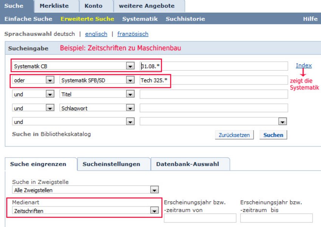Open the Sucheinstellungen tab

point(111,164)
